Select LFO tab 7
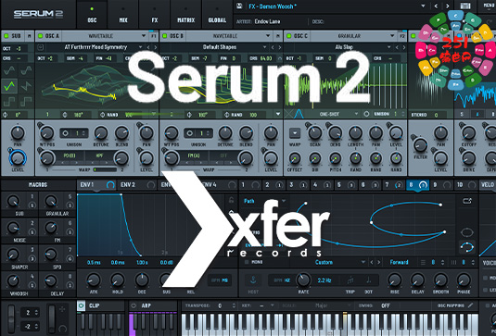 [394, 185]
